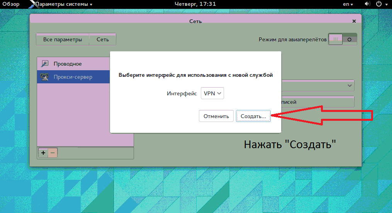Expand the en keyboard layout menu
Viewport: 392px width, 213px height.
(348, 4)
